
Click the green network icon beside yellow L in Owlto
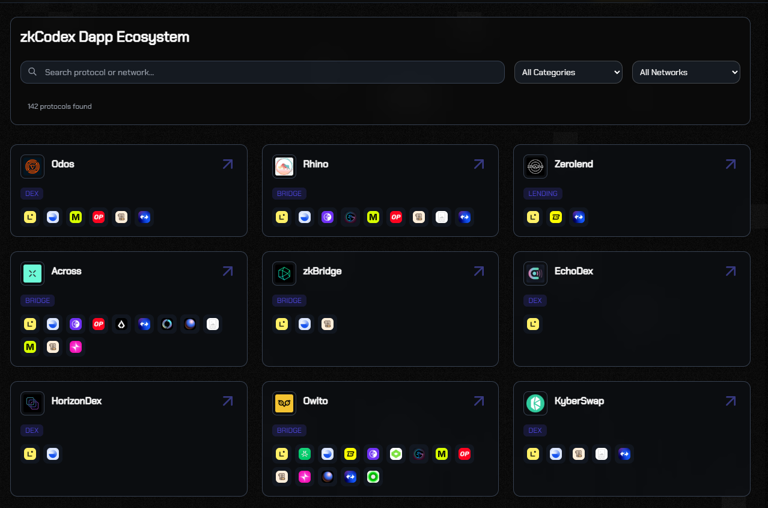[305, 454]
